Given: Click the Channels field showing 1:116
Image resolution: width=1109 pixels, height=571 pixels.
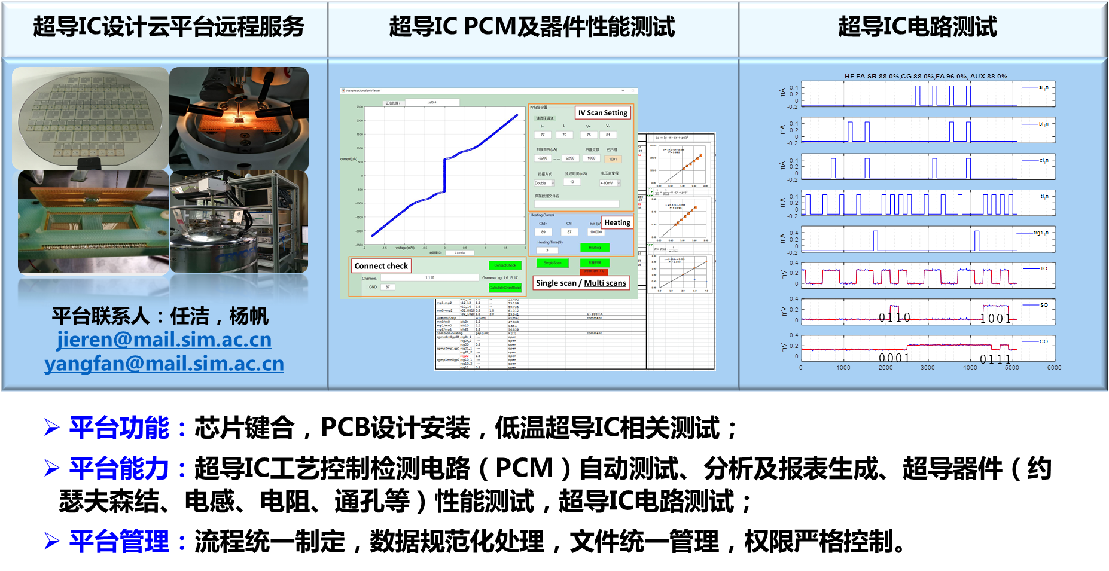Looking at the screenshot, I should point(429,278).
